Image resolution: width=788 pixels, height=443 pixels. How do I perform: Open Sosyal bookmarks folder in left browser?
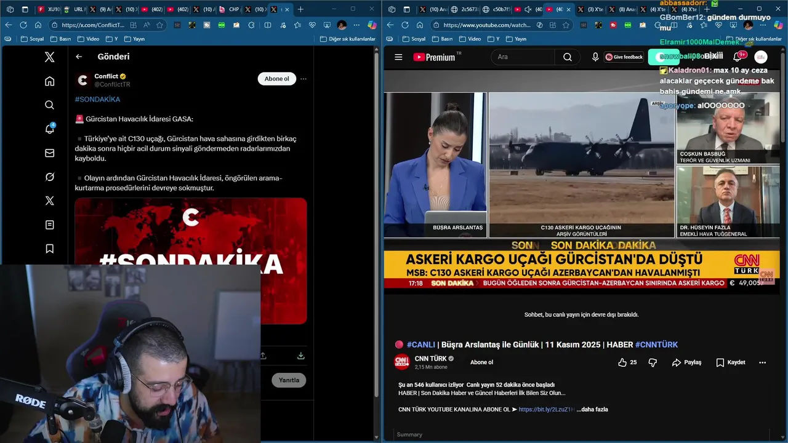tap(32, 39)
